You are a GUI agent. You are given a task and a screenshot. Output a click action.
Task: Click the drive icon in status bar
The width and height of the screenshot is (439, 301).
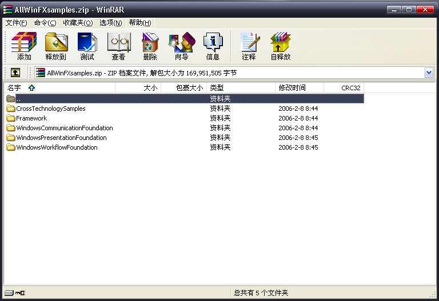9,293
